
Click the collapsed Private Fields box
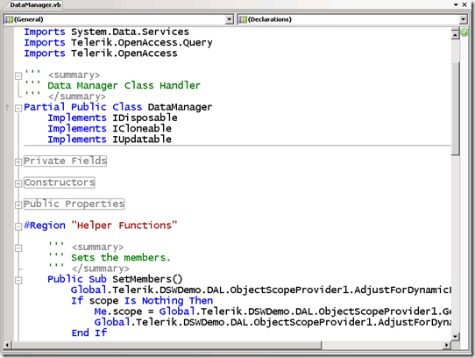[65, 161]
